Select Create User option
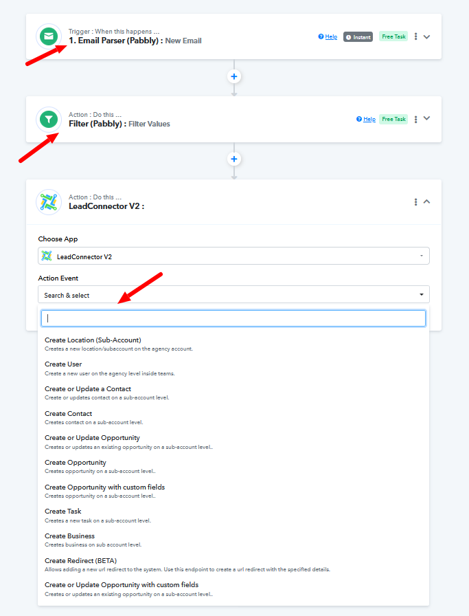 pyautogui.click(x=233, y=368)
